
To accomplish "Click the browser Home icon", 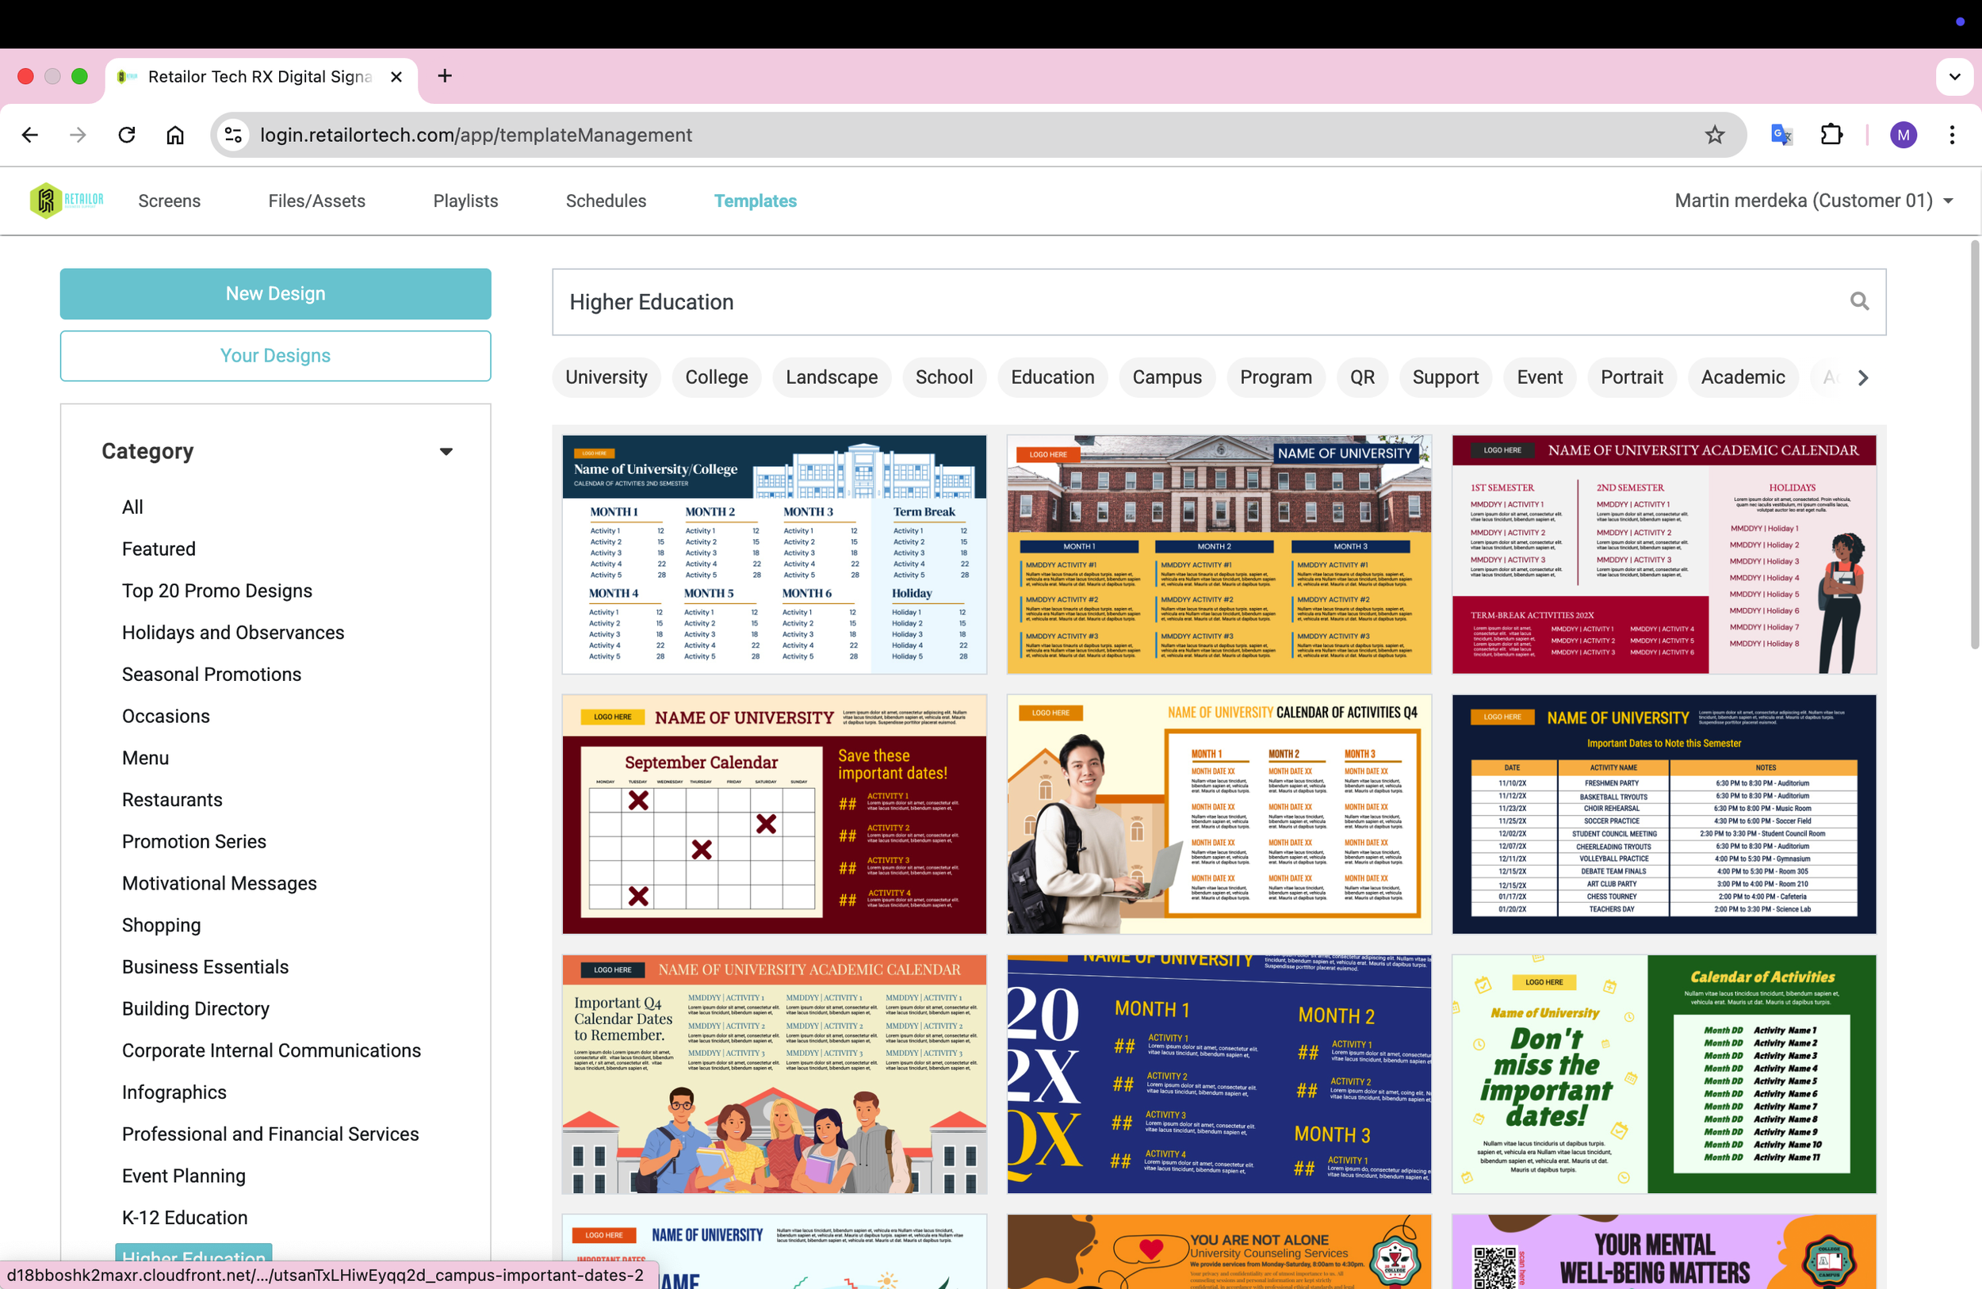I will tap(175, 134).
